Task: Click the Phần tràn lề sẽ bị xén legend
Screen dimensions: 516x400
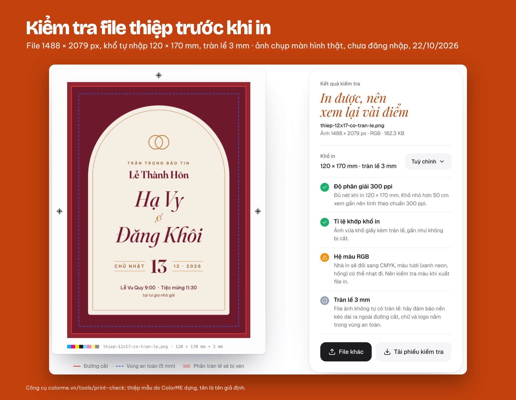Action: pos(213,366)
